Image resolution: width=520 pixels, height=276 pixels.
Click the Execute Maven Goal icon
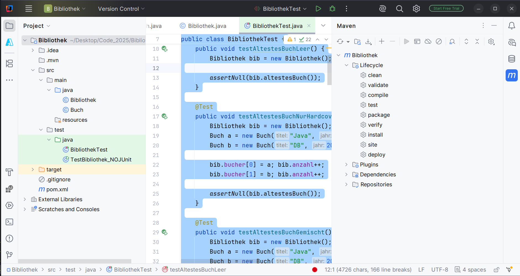[x=417, y=42]
